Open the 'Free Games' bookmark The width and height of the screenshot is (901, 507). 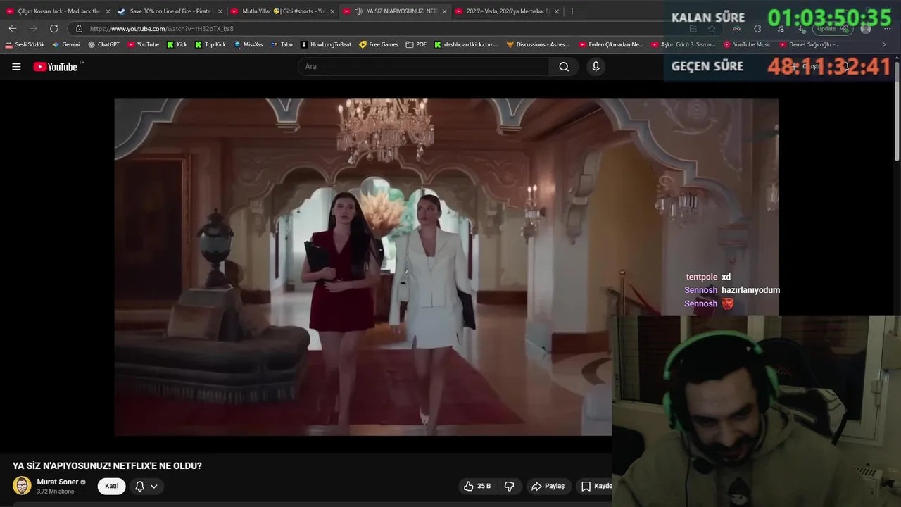(x=379, y=44)
